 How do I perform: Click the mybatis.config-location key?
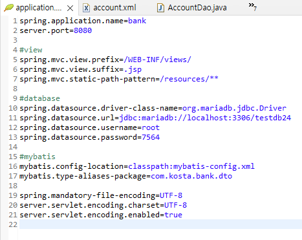tap(71, 166)
